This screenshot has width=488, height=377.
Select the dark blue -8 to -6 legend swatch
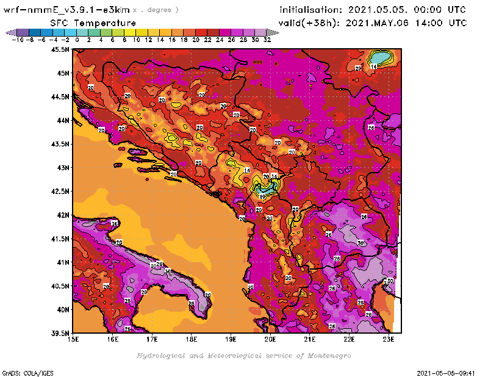pos(35,33)
